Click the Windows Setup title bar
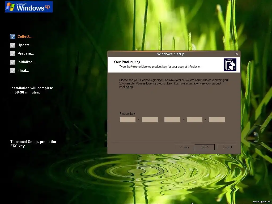 point(171,54)
